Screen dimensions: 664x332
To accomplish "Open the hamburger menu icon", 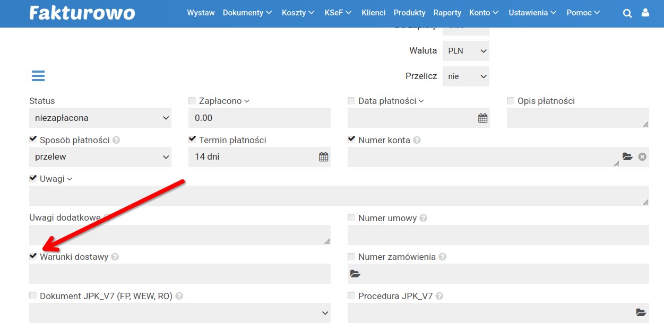I will [38, 76].
